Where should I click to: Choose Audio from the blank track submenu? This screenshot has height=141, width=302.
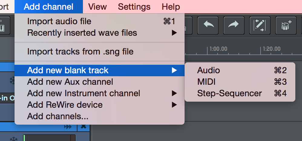pyautogui.click(x=209, y=70)
